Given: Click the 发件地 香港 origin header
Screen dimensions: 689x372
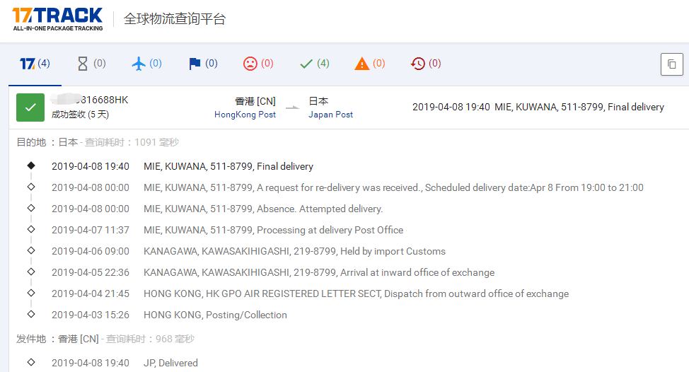Looking at the screenshot, I should [58, 339].
